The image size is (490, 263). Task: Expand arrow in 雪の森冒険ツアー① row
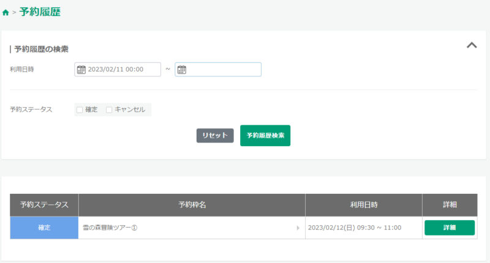coord(298,228)
